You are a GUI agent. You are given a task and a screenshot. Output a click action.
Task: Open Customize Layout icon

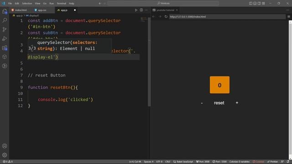pos(263,3)
